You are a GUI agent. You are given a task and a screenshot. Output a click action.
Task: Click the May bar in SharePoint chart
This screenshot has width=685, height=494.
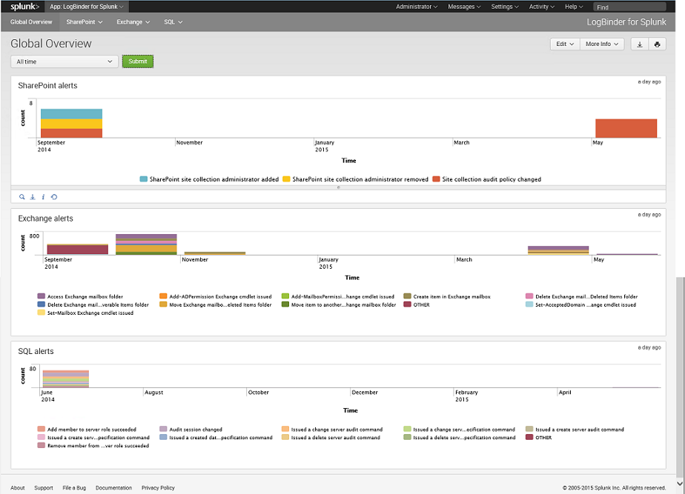click(626, 128)
